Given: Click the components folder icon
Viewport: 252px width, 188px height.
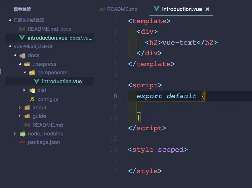Looking at the screenshot, I should point(32,73).
